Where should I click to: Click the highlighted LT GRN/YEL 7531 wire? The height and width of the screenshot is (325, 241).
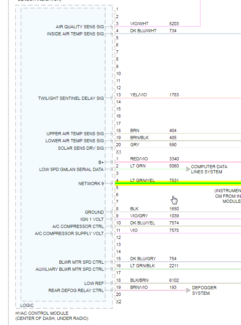point(178,183)
